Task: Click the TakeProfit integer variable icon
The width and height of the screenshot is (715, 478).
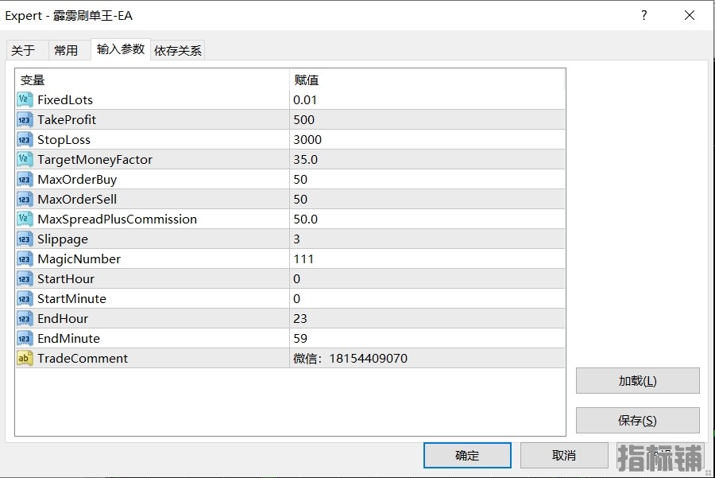Action: click(25, 119)
